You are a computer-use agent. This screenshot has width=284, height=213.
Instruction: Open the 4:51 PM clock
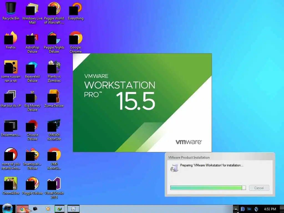click(x=270, y=209)
